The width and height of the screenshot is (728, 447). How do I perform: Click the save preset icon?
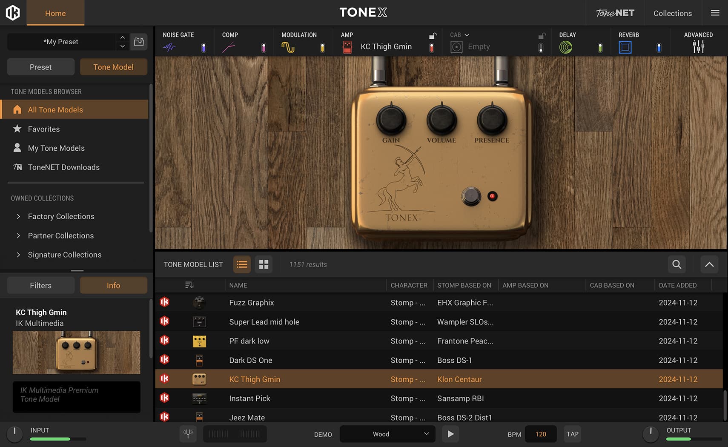coord(139,42)
